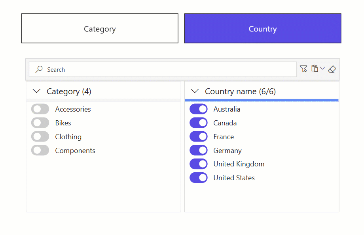Viewport: 364px width, 235px height.
Task: Disable the Australia toggle
Action: [199, 109]
